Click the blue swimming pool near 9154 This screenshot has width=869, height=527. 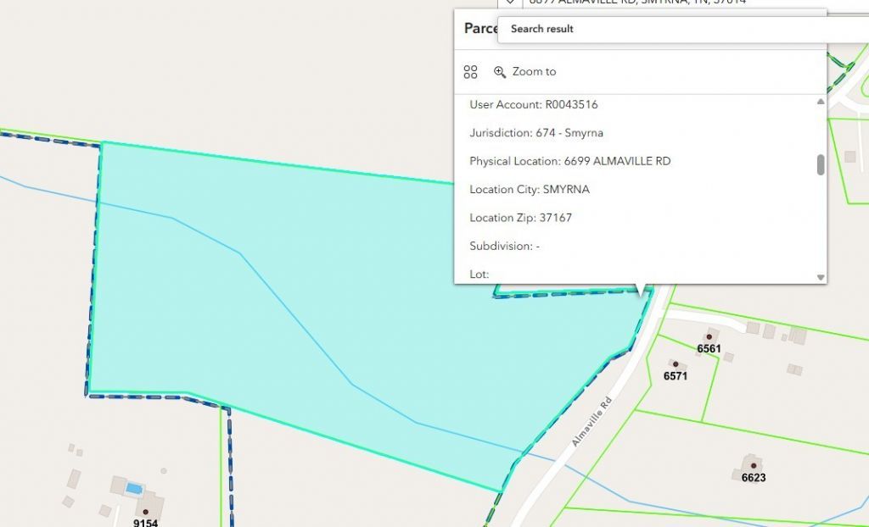coord(134,488)
